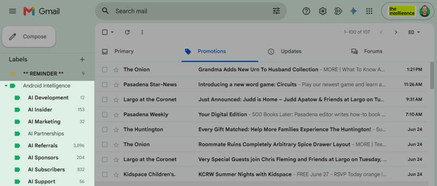This screenshot has height=186, width=437.
Task: Open the select dropdown arrow beside checkbox
Action: coord(112,32)
